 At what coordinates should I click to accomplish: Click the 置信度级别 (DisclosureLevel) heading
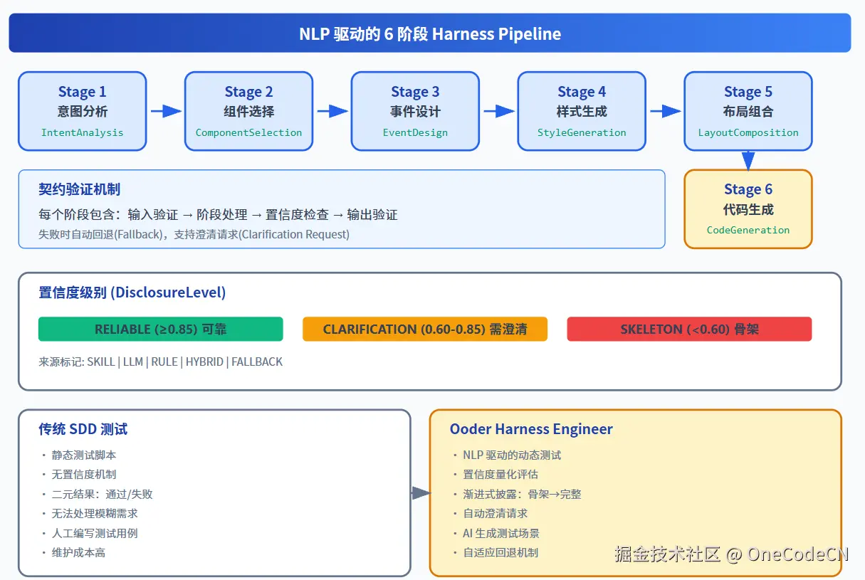[132, 292]
